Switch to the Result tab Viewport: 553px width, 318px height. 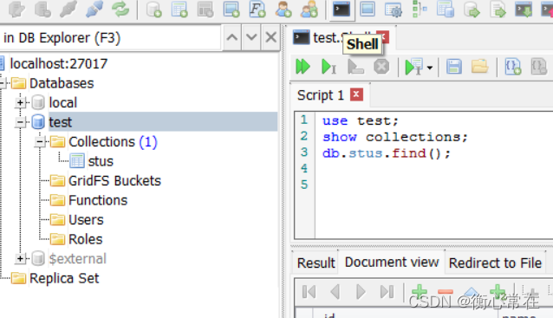click(x=316, y=263)
